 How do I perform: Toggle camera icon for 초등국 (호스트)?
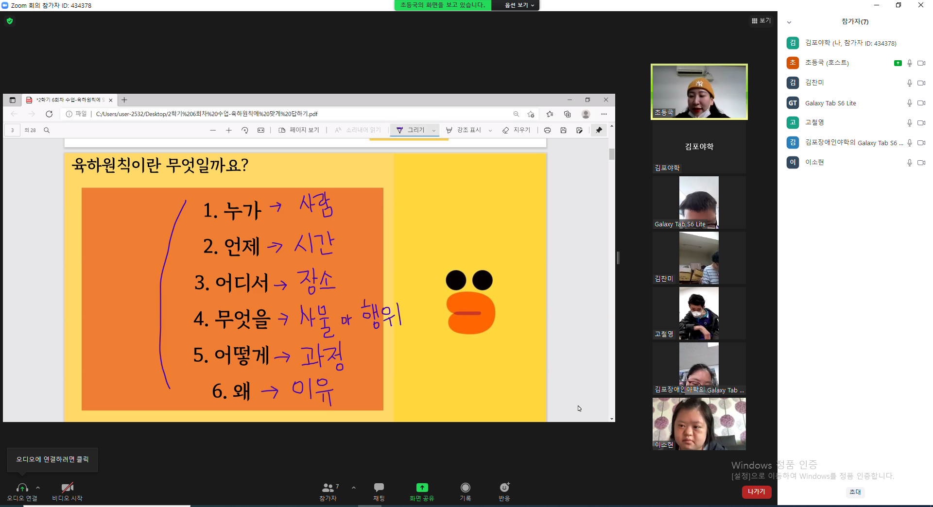921,63
